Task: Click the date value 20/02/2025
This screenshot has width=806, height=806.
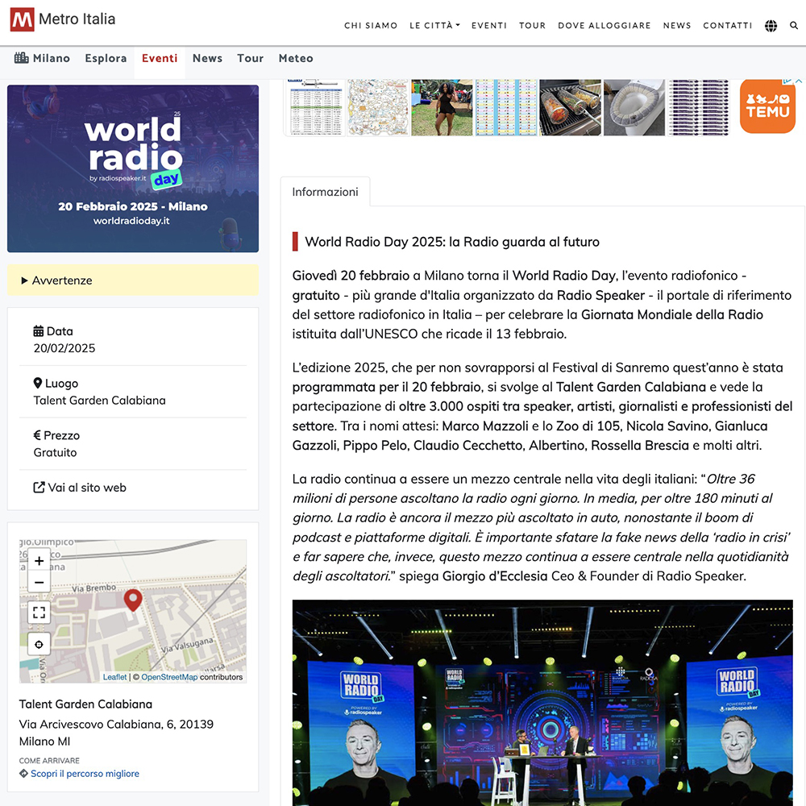Action: pos(64,348)
